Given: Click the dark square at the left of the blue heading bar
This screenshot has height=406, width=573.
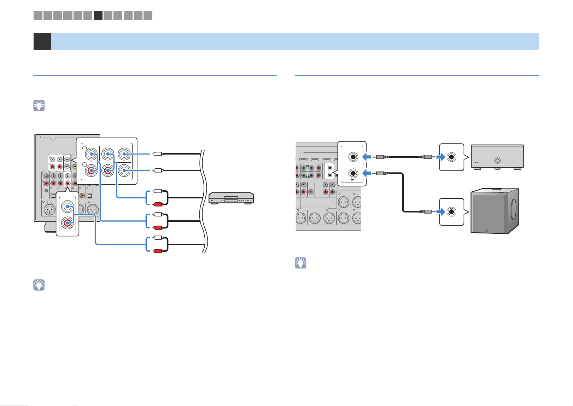Looking at the screenshot, I should pos(42,41).
